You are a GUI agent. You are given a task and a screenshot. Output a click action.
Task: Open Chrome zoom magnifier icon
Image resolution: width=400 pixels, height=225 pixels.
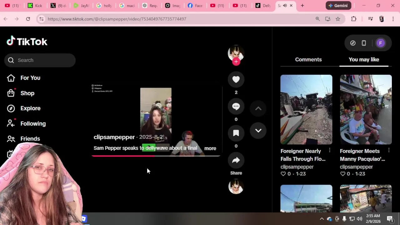pyautogui.click(x=317, y=19)
